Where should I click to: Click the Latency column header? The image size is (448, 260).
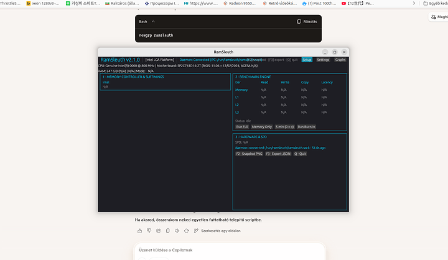[327, 82]
